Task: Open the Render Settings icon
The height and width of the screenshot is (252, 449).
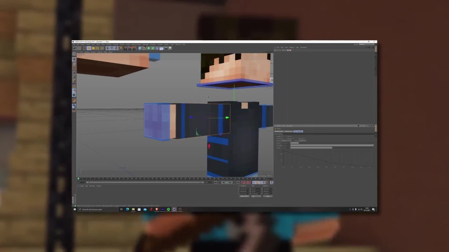Action: coord(134,48)
